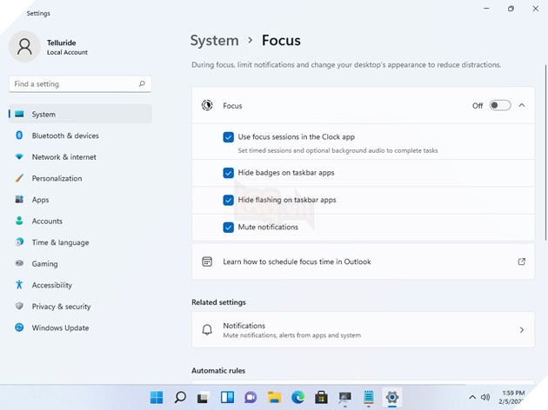Click the Bluetooth icon in sidebar
Image resolution: width=548 pixels, height=410 pixels.
coord(19,136)
